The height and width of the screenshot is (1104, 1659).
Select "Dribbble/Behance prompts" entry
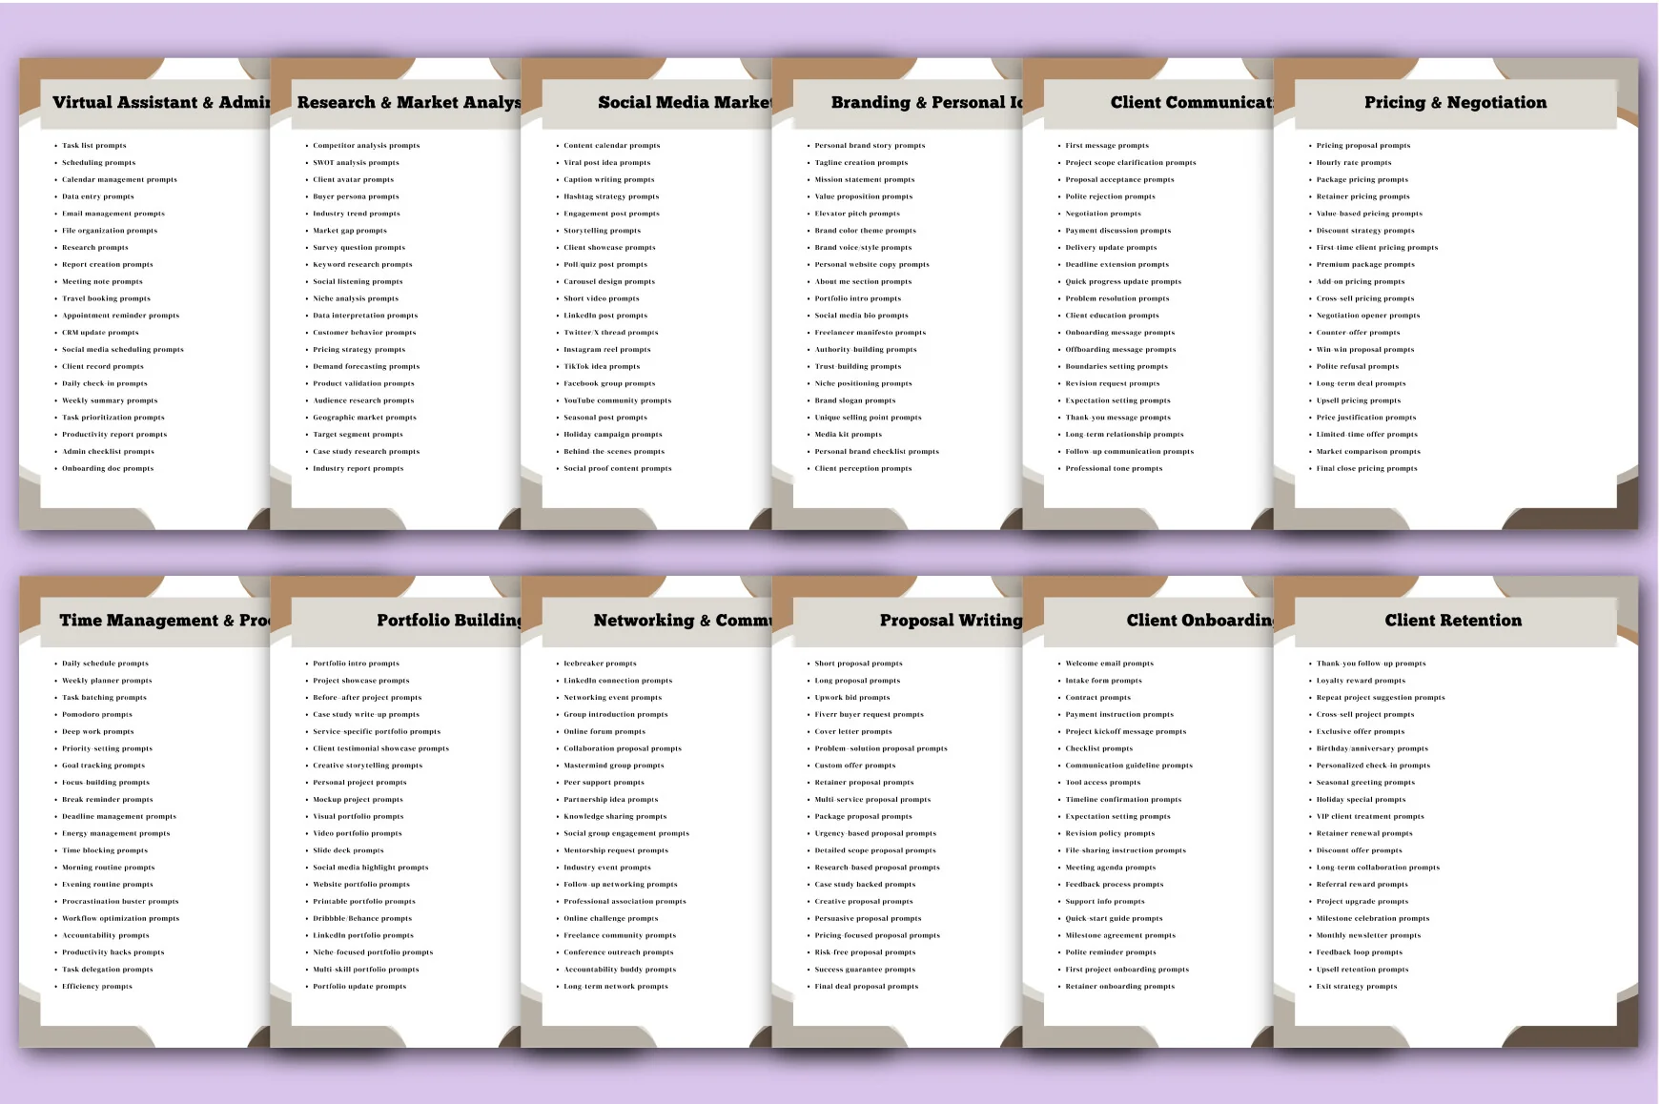click(x=362, y=919)
